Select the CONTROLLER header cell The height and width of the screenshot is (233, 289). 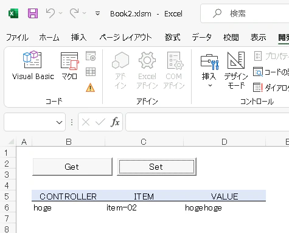click(68, 196)
